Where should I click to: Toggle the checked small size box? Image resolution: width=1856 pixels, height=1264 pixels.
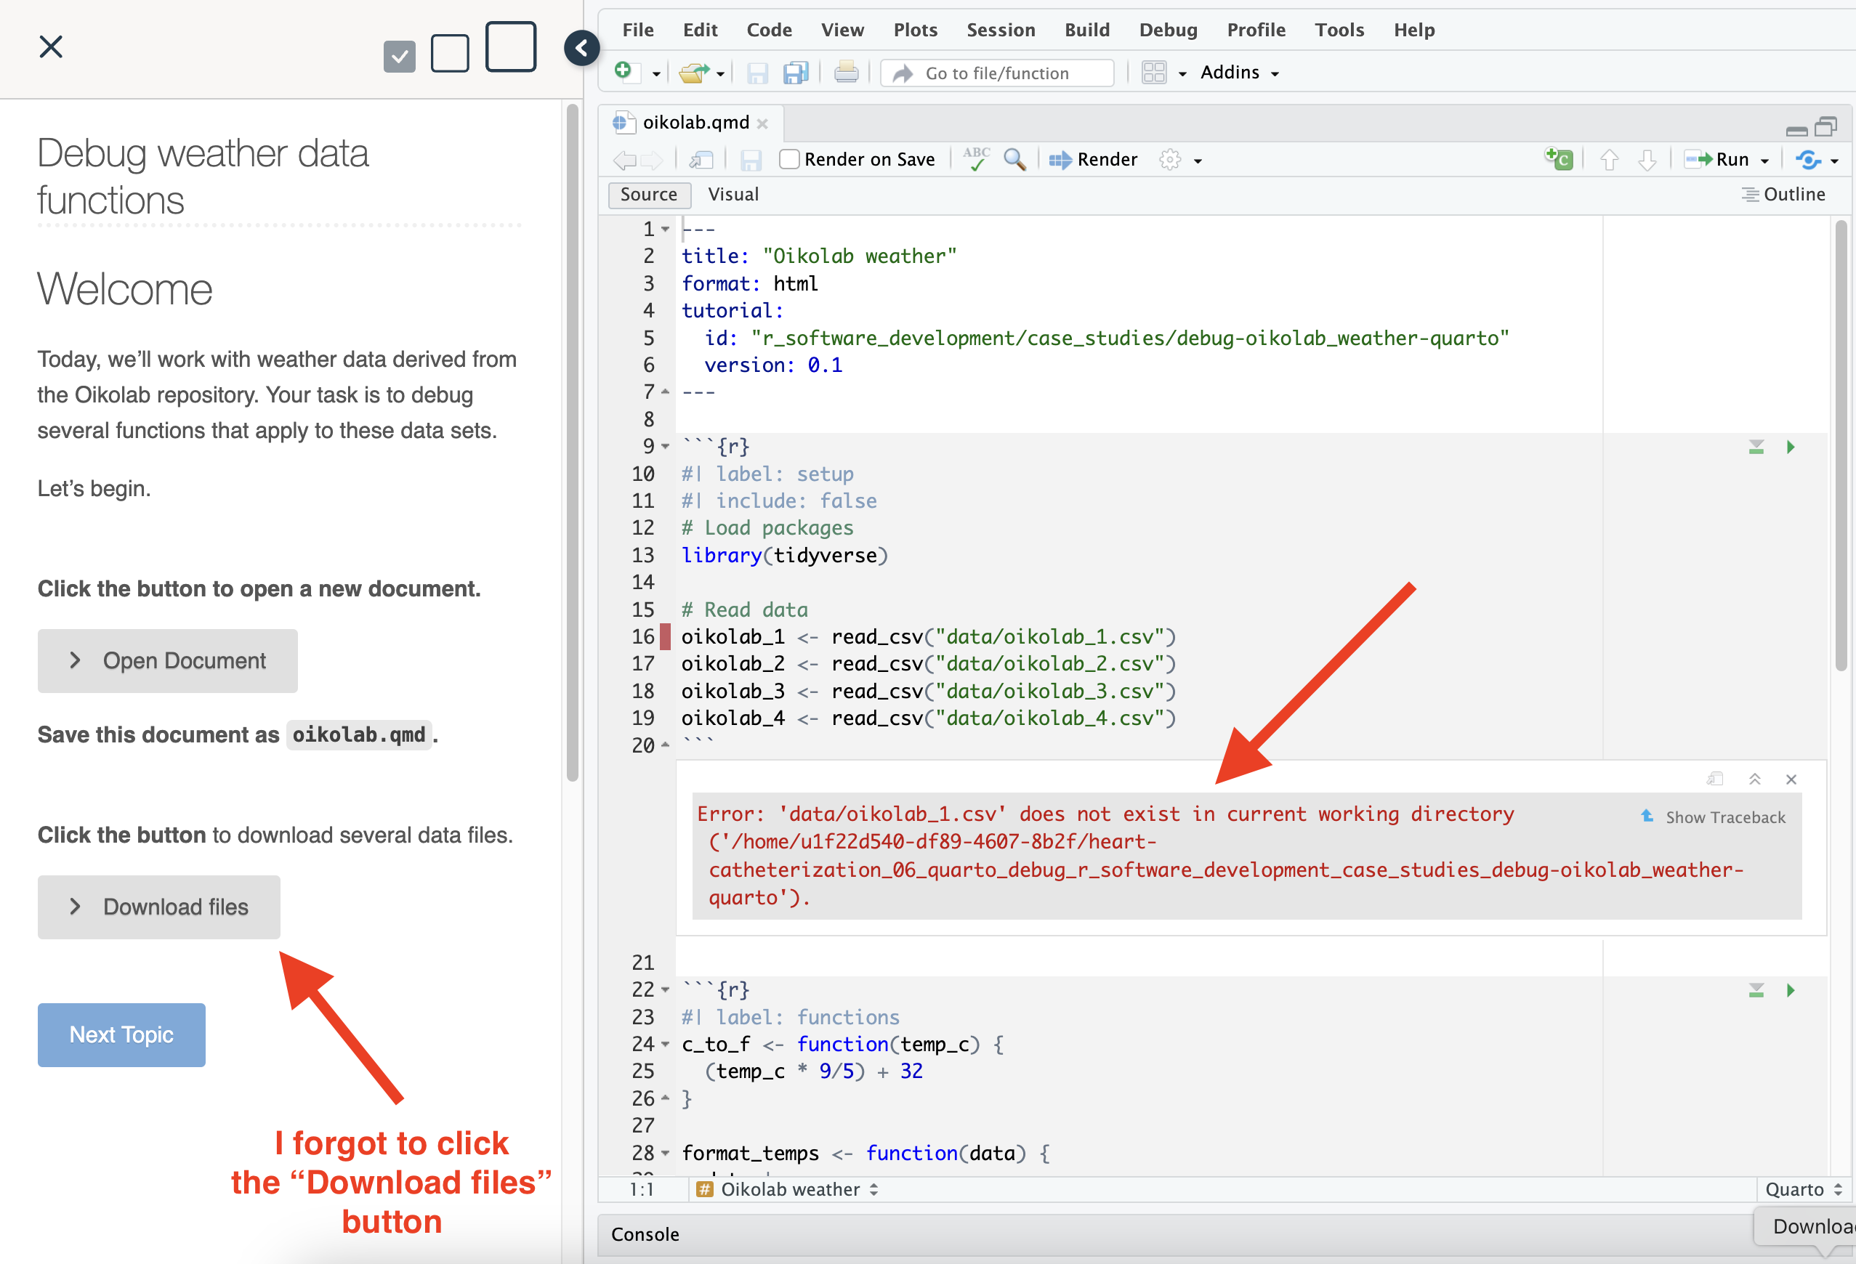(399, 56)
